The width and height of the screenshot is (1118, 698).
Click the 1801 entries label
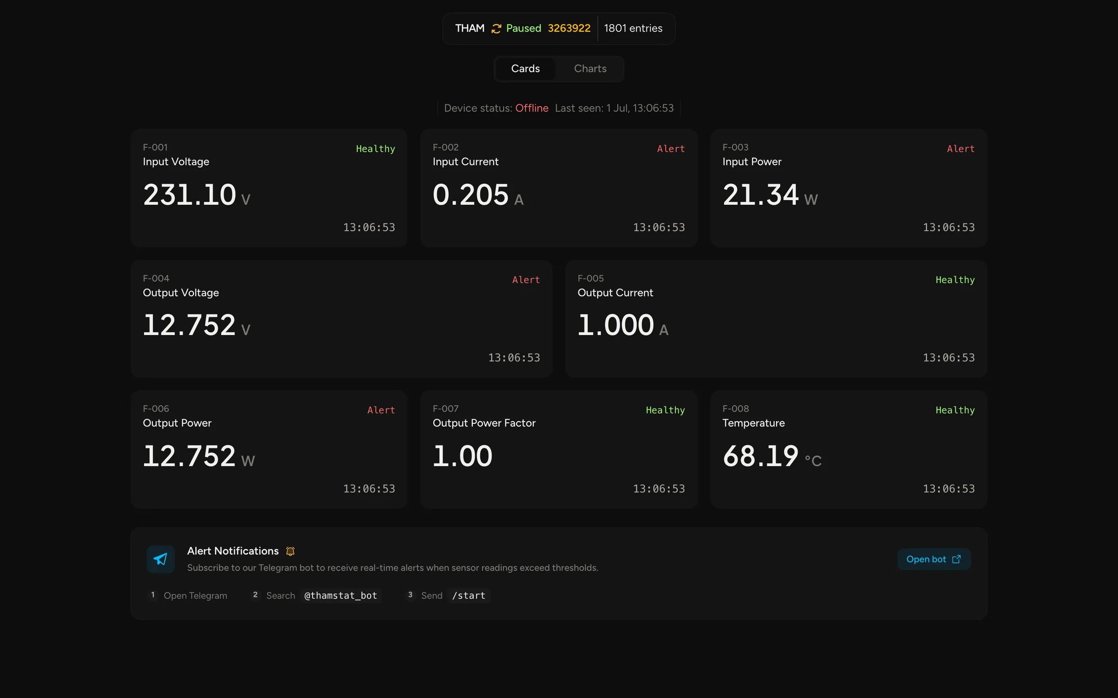point(633,28)
